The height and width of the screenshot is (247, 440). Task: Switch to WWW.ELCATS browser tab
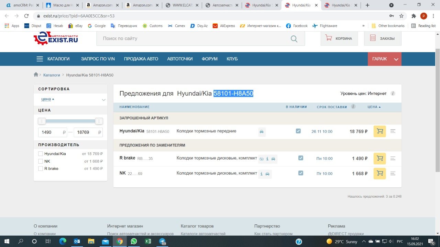(182, 5)
